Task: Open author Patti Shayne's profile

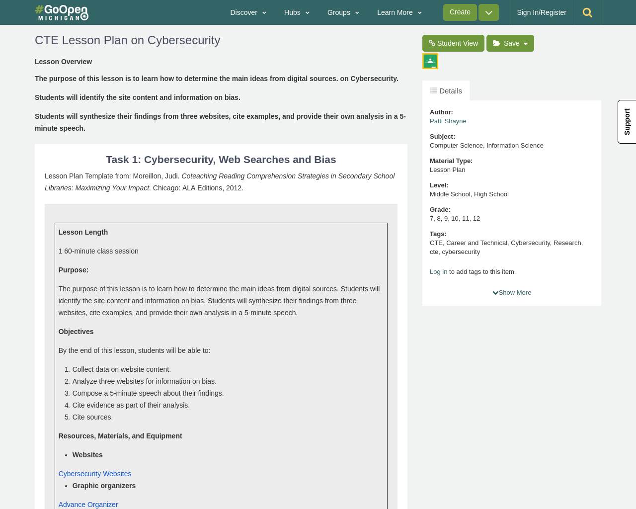Action: point(448,120)
